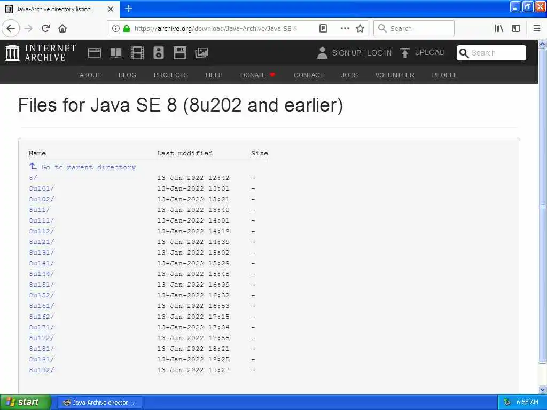Select the Java-Archive directory listing tab
This screenshot has height=410, width=547.
point(59,9)
